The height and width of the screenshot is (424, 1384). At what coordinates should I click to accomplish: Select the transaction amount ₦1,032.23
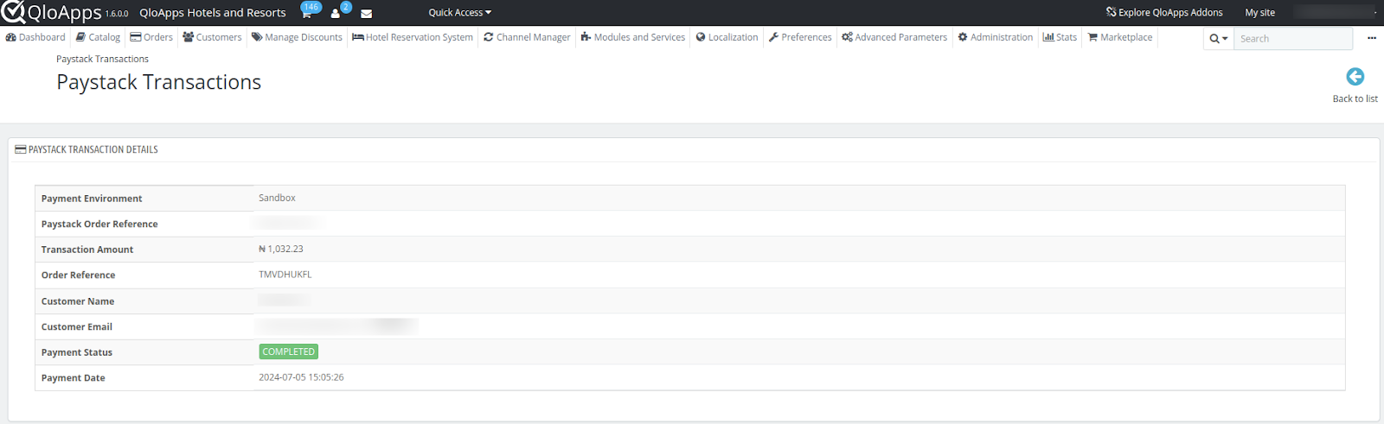click(281, 249)
